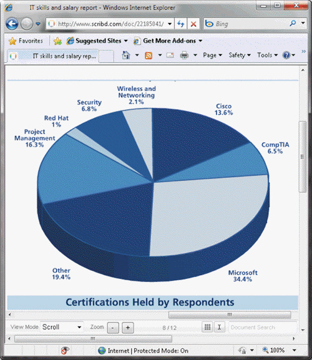The height and width of the screenshot is (360, 312).
Task: Open search provider dropdown arrow
Action: tap(303, 23)
